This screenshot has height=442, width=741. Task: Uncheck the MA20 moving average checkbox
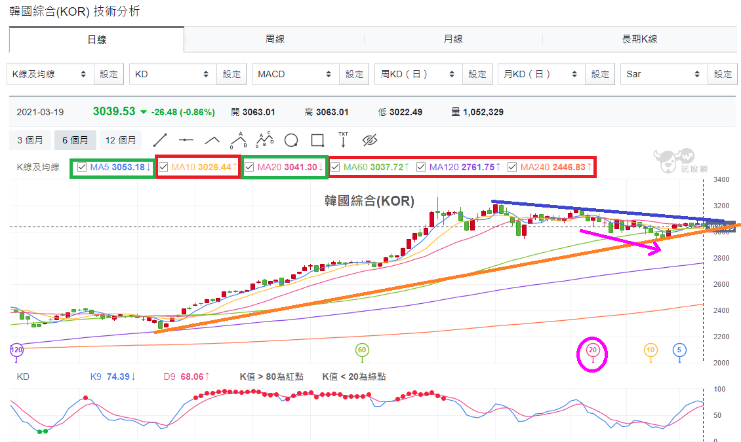click(249, 167)
